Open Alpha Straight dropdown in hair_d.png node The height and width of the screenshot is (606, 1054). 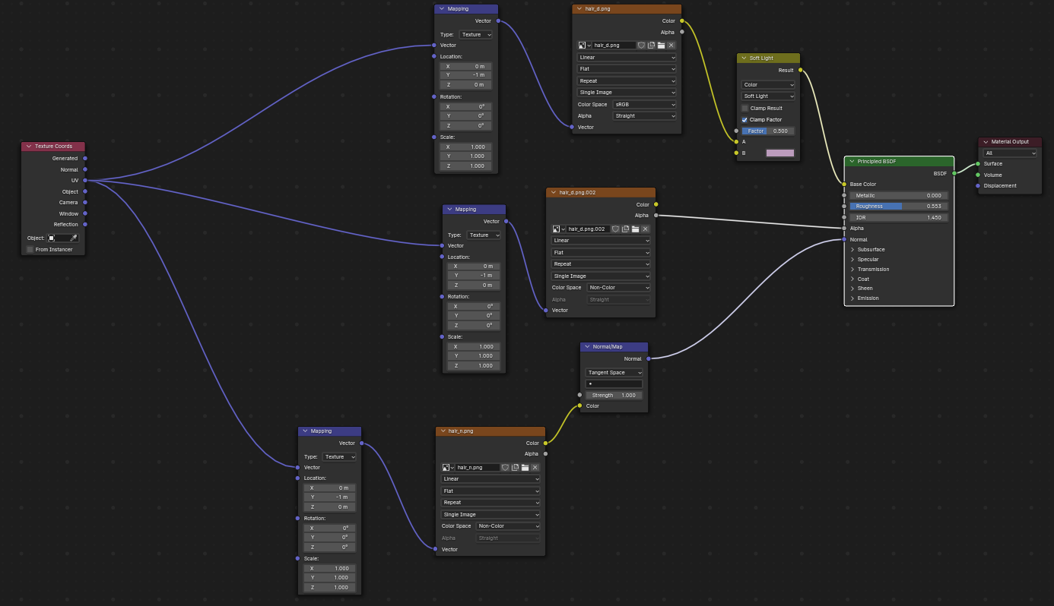(x=644, y=116)
